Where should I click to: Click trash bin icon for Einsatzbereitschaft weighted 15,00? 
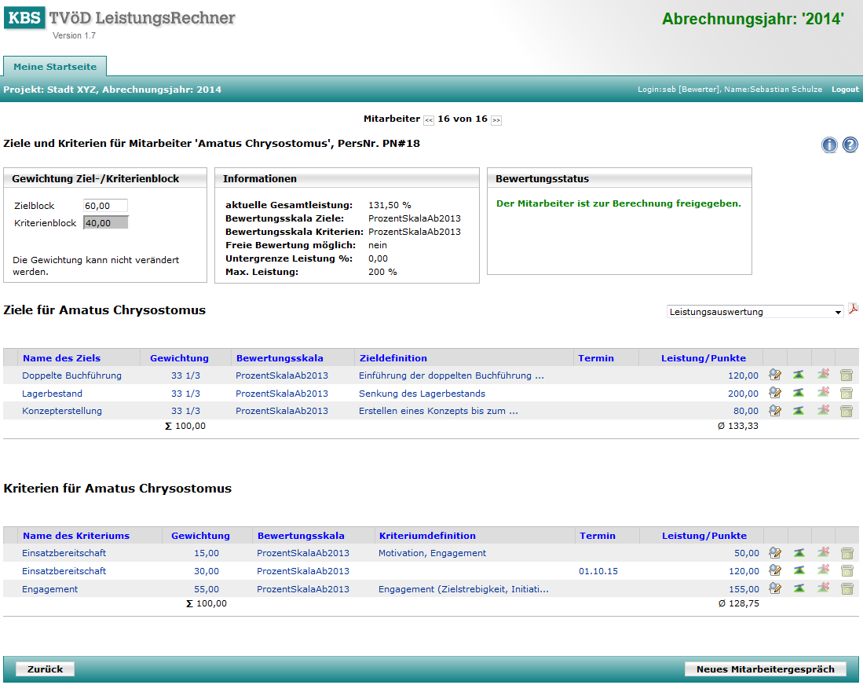pos(847,553)
